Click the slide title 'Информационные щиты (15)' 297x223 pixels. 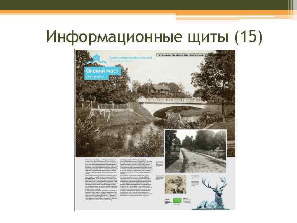[x=154, y=37]
